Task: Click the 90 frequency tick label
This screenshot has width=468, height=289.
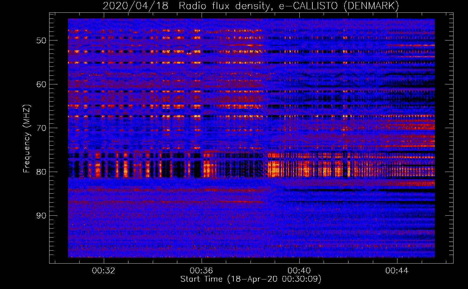Action: (x=41, y=215)
